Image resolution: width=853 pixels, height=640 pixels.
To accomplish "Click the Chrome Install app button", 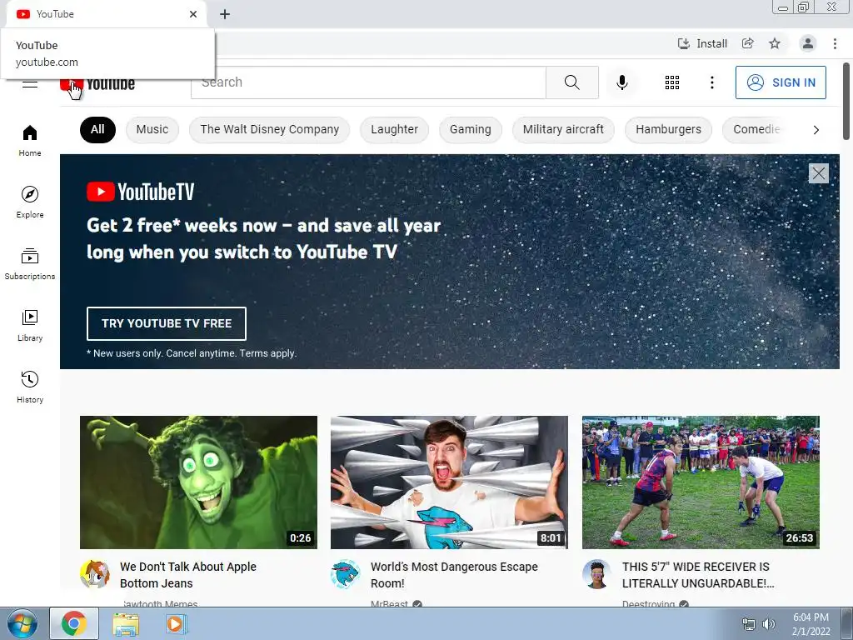I will tap(701, 43).
